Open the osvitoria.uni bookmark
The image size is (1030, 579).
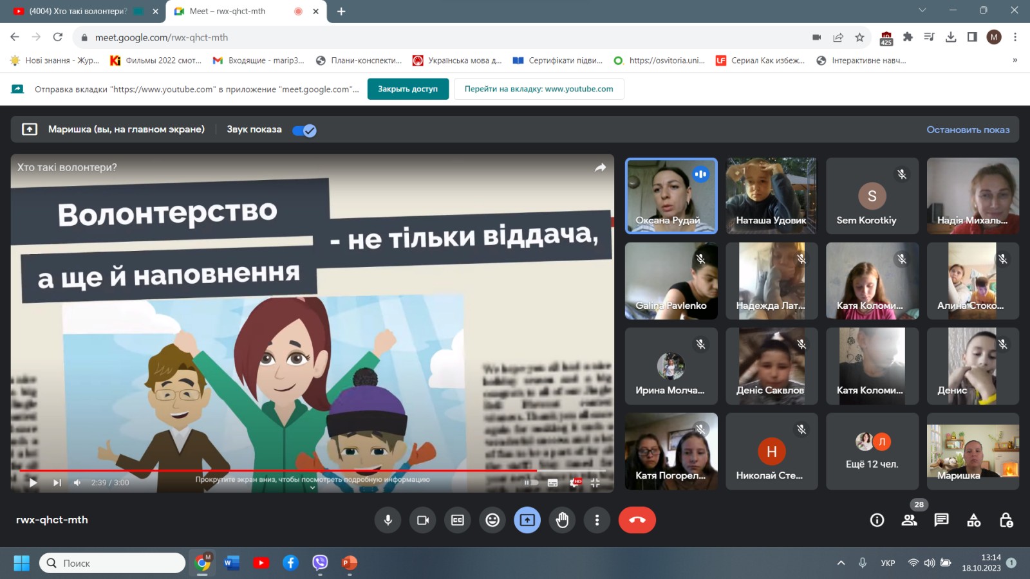point(660,60)
